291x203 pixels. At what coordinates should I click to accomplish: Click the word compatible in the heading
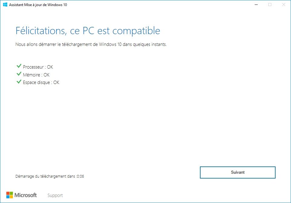coord(136,31)
